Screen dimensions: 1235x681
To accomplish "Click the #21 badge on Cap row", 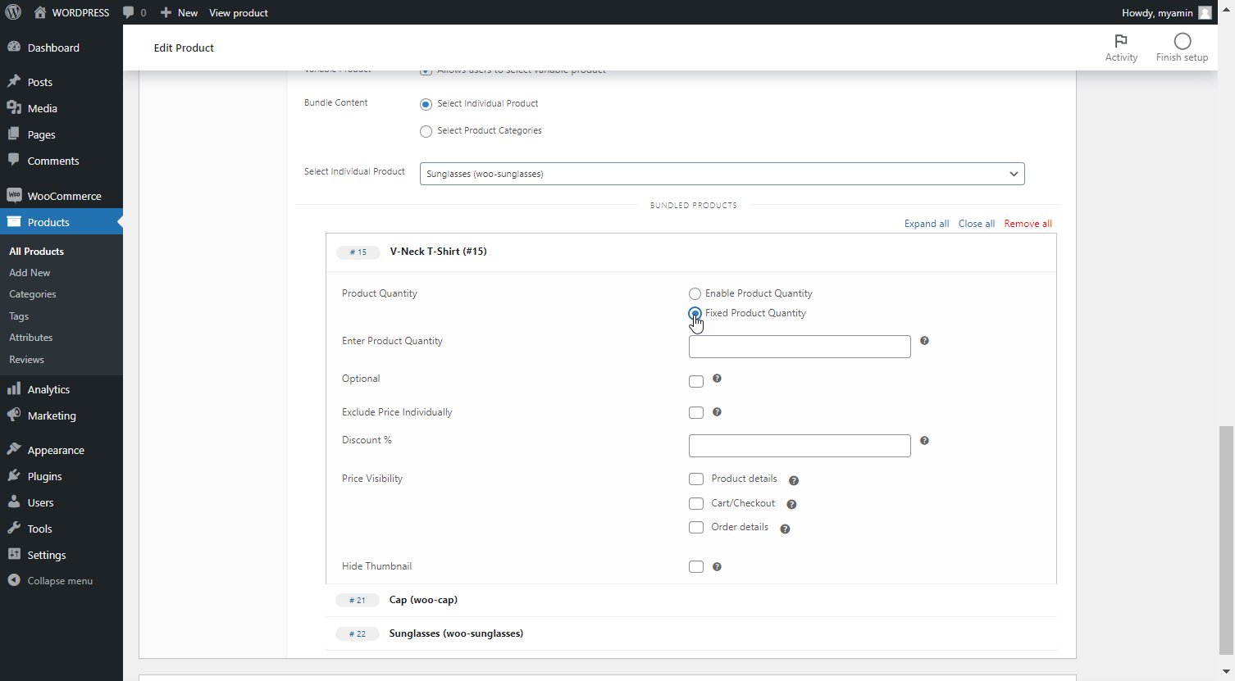I will point(358,601).
